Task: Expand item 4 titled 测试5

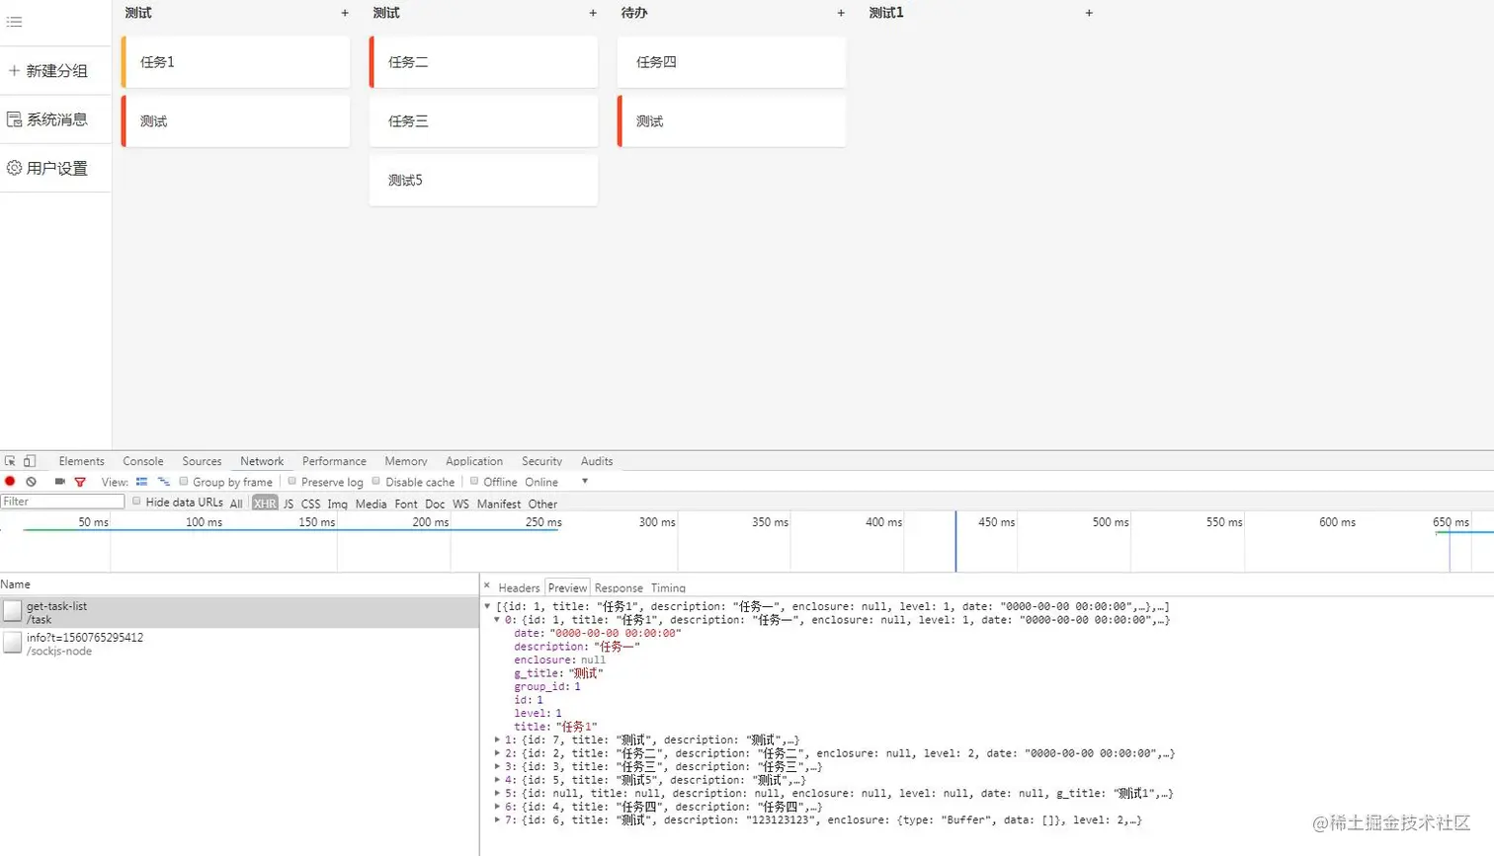Action: point(497,780)
